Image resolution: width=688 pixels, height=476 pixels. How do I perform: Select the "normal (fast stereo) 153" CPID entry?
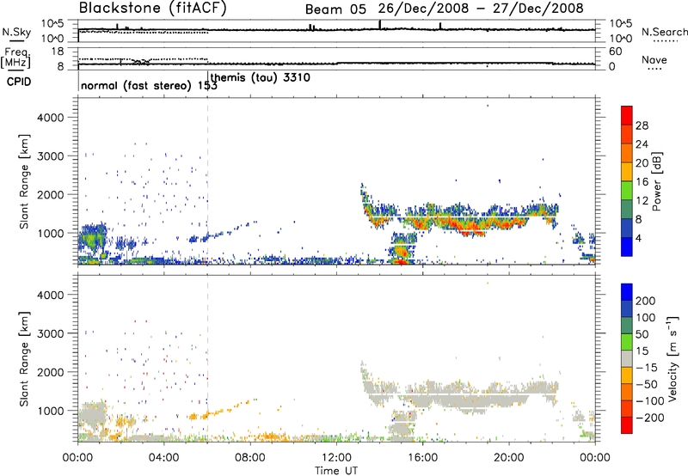coord(149,86)
